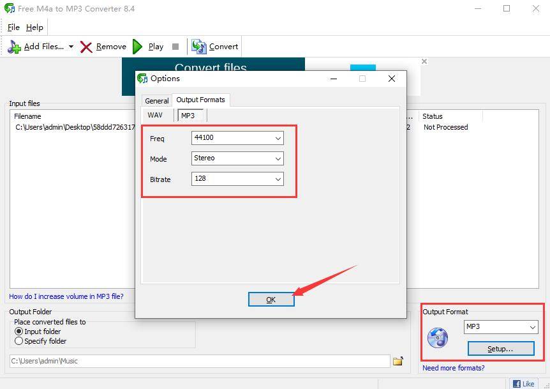Select the Specify folder radio button
This screenshot has width=550, height=389.
(19, 341)
